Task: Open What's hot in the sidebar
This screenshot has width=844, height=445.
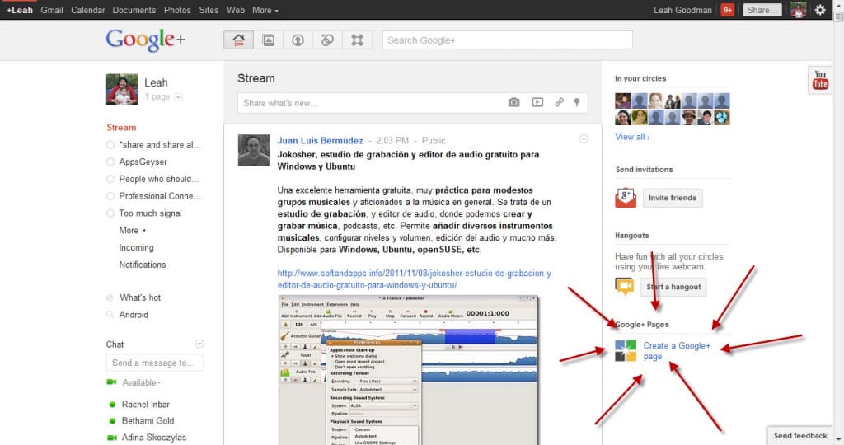Action: click(x=140, y=297)
